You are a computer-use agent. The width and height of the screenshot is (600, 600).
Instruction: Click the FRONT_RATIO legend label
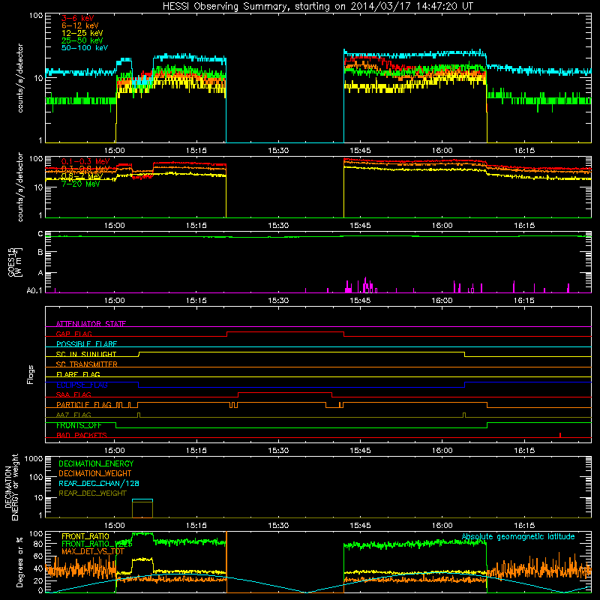coord(85,536)
